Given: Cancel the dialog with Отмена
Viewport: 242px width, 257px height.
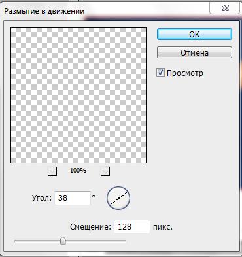Looking at the screenshot, I should (x=194, y=52).
